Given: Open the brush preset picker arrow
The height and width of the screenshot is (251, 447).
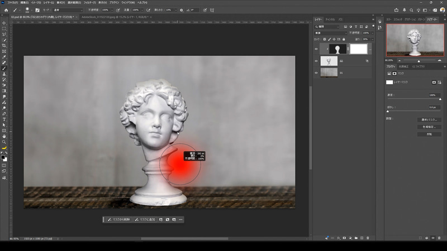Looking at the screenshot, I should tap(31, 10).
